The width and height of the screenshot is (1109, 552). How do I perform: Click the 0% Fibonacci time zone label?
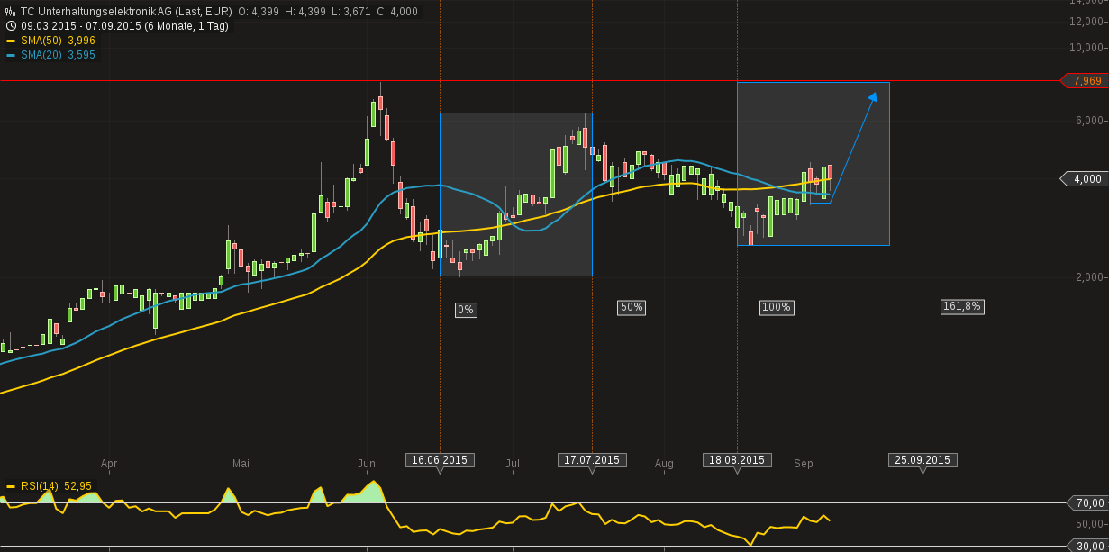(466, 310)
